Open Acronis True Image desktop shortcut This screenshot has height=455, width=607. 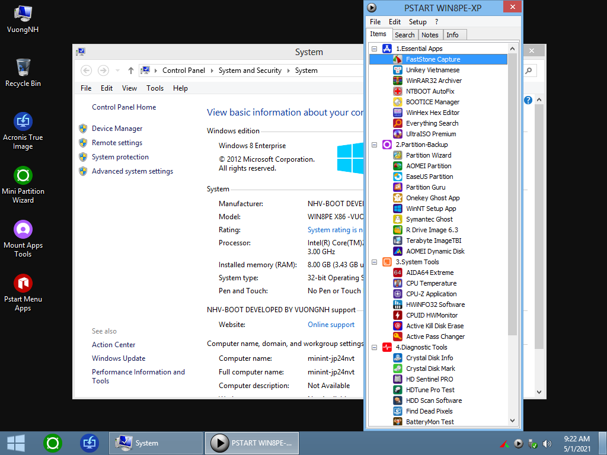click(x=23, y=132)
